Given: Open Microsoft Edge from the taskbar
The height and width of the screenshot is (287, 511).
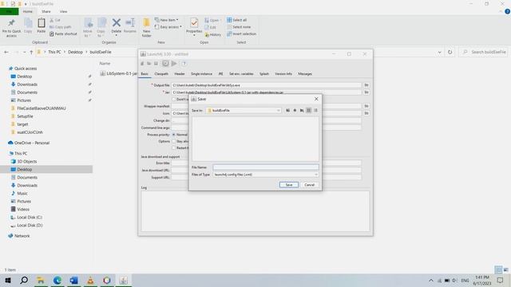Looking at the screenshot, I should [x=57, y=280].
